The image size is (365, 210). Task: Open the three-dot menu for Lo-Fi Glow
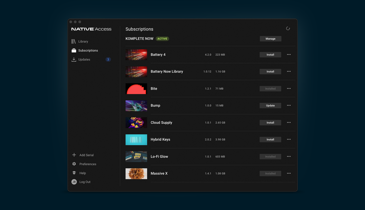(289, 156)
